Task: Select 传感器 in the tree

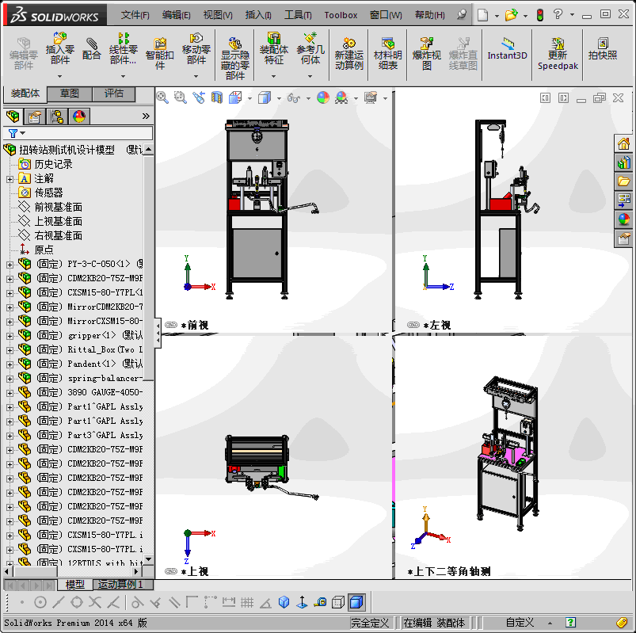Action: coord(48,193)
